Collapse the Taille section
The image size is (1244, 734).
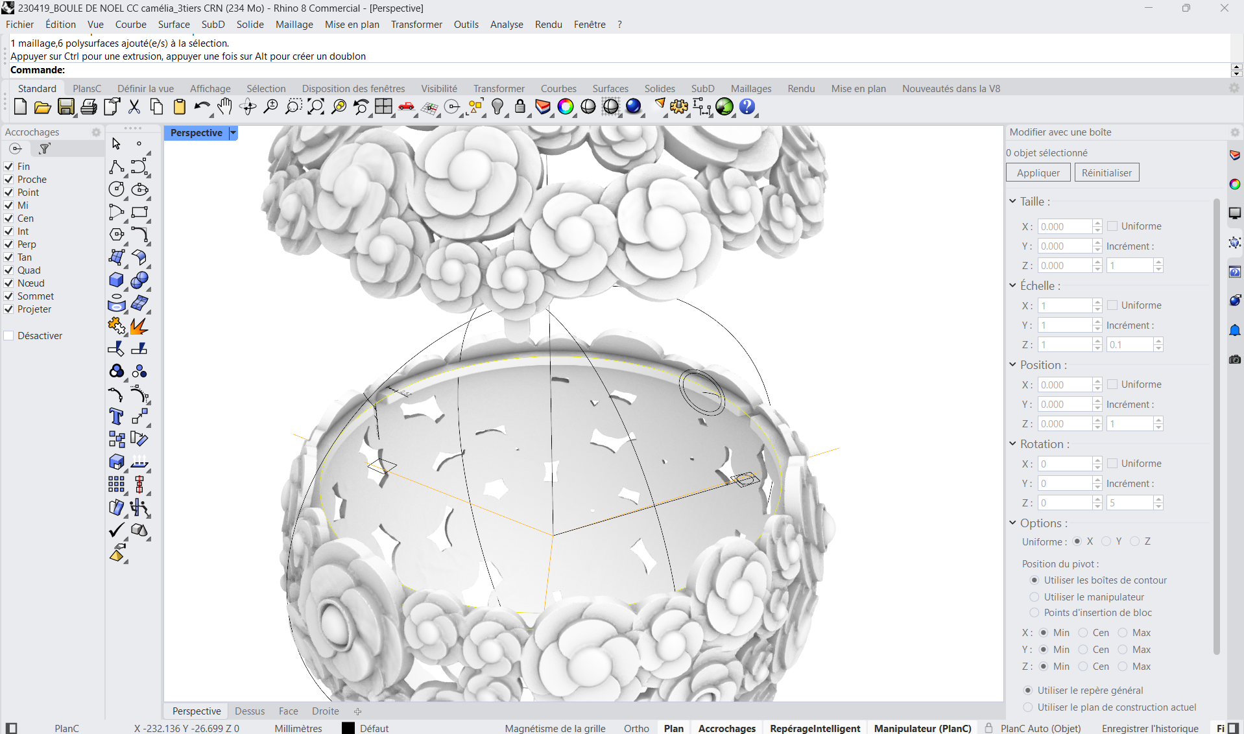pos(1012,202)
